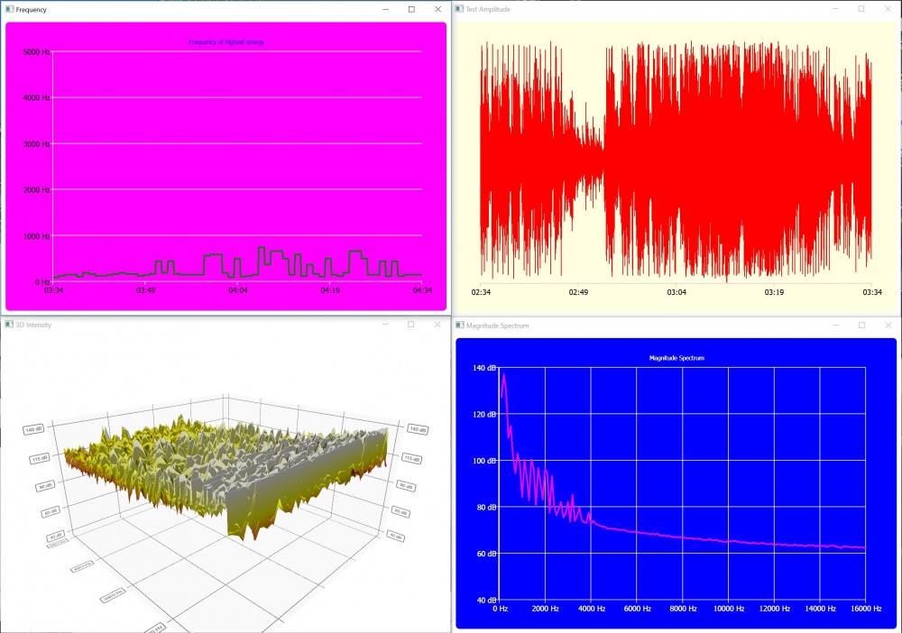Click the Frequency window's title bar icon
Viewport: 902px width, 633px height.
coord(9,9)
